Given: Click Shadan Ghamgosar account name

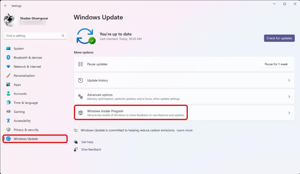Looking at the screenshot, I should click(x=34, y=18).
